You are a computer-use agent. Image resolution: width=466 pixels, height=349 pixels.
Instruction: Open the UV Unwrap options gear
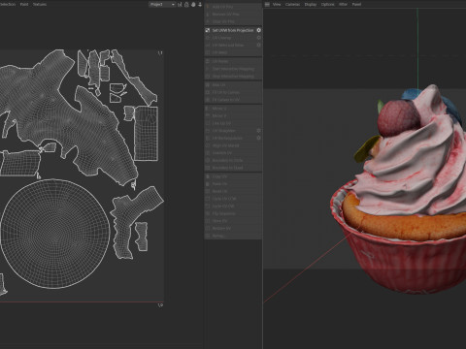tap(258, 38)
